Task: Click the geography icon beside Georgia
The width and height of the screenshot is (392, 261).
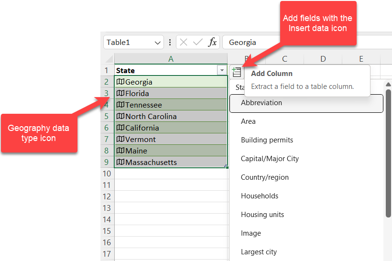Action: click(x=120, y=81)
